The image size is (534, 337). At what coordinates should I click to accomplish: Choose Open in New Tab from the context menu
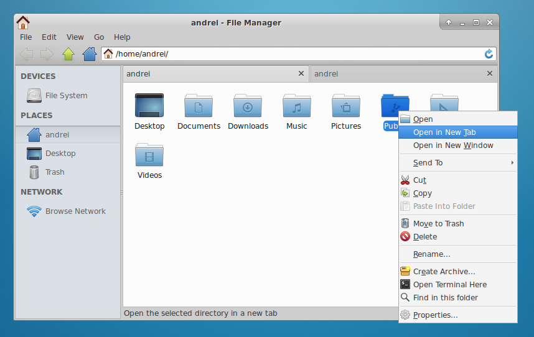pyautogui.click(x=457, y=132)
